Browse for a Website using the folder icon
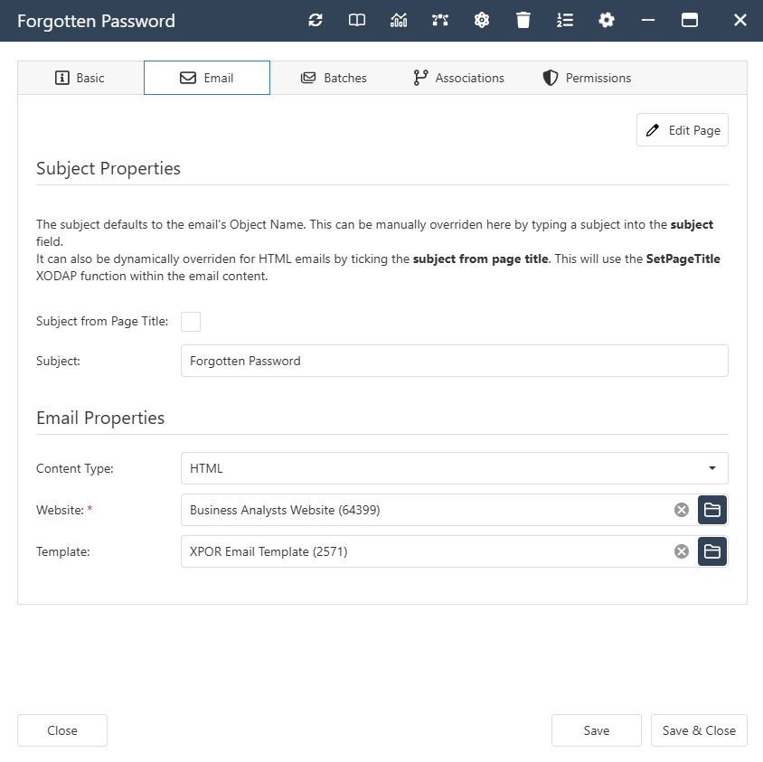 (x=712, y=510)
